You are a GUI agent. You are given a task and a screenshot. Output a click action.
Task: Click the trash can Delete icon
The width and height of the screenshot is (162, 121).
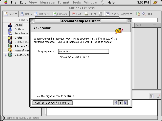tap(100, 14)
